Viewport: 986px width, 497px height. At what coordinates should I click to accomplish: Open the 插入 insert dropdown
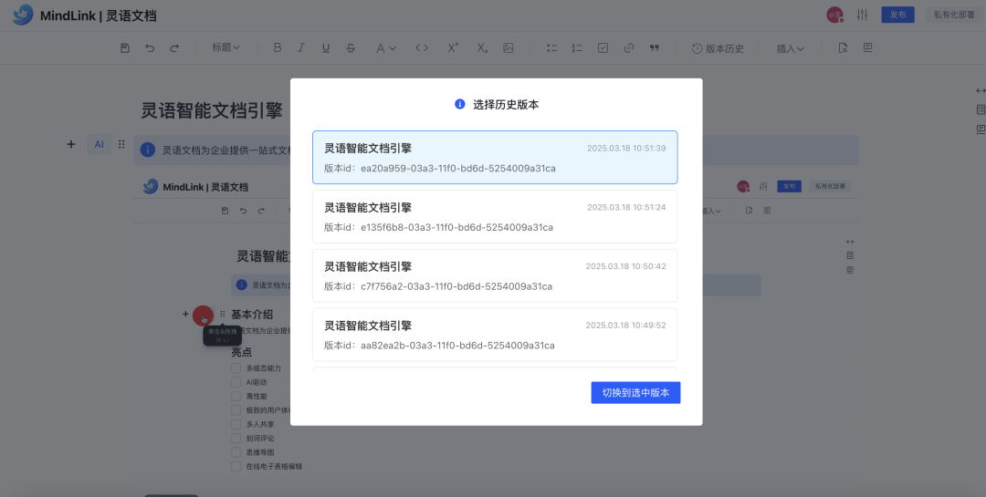pyautogui.click(x=790, y=48)
